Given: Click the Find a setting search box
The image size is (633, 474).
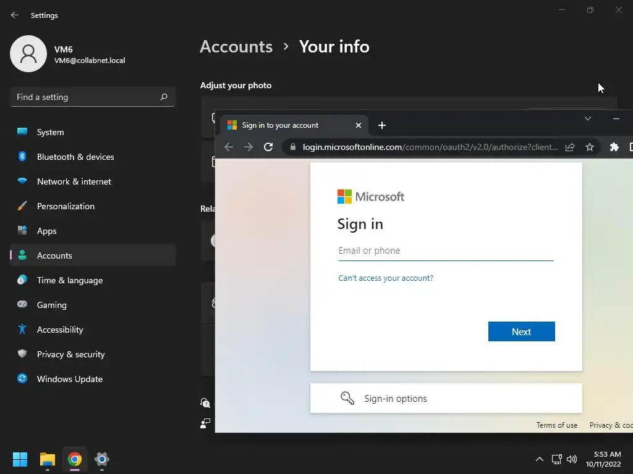Looking at the screenshot, I should click(x=93, y=97).
